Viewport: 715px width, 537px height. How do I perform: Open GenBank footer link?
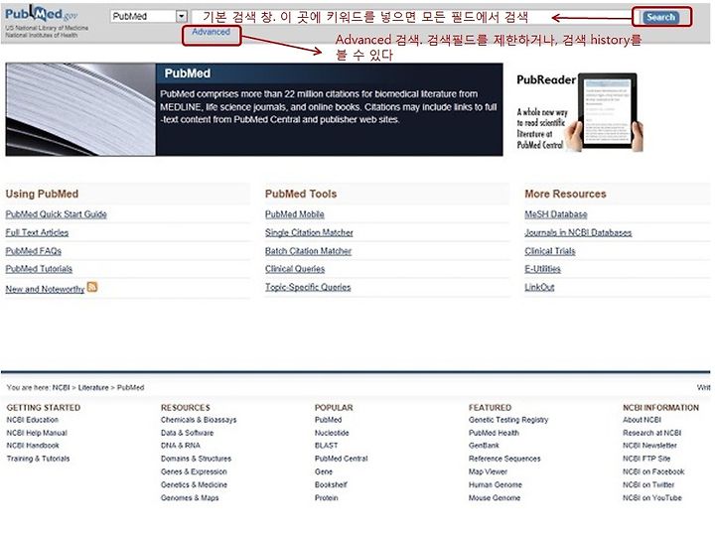[x=484, y=446]
